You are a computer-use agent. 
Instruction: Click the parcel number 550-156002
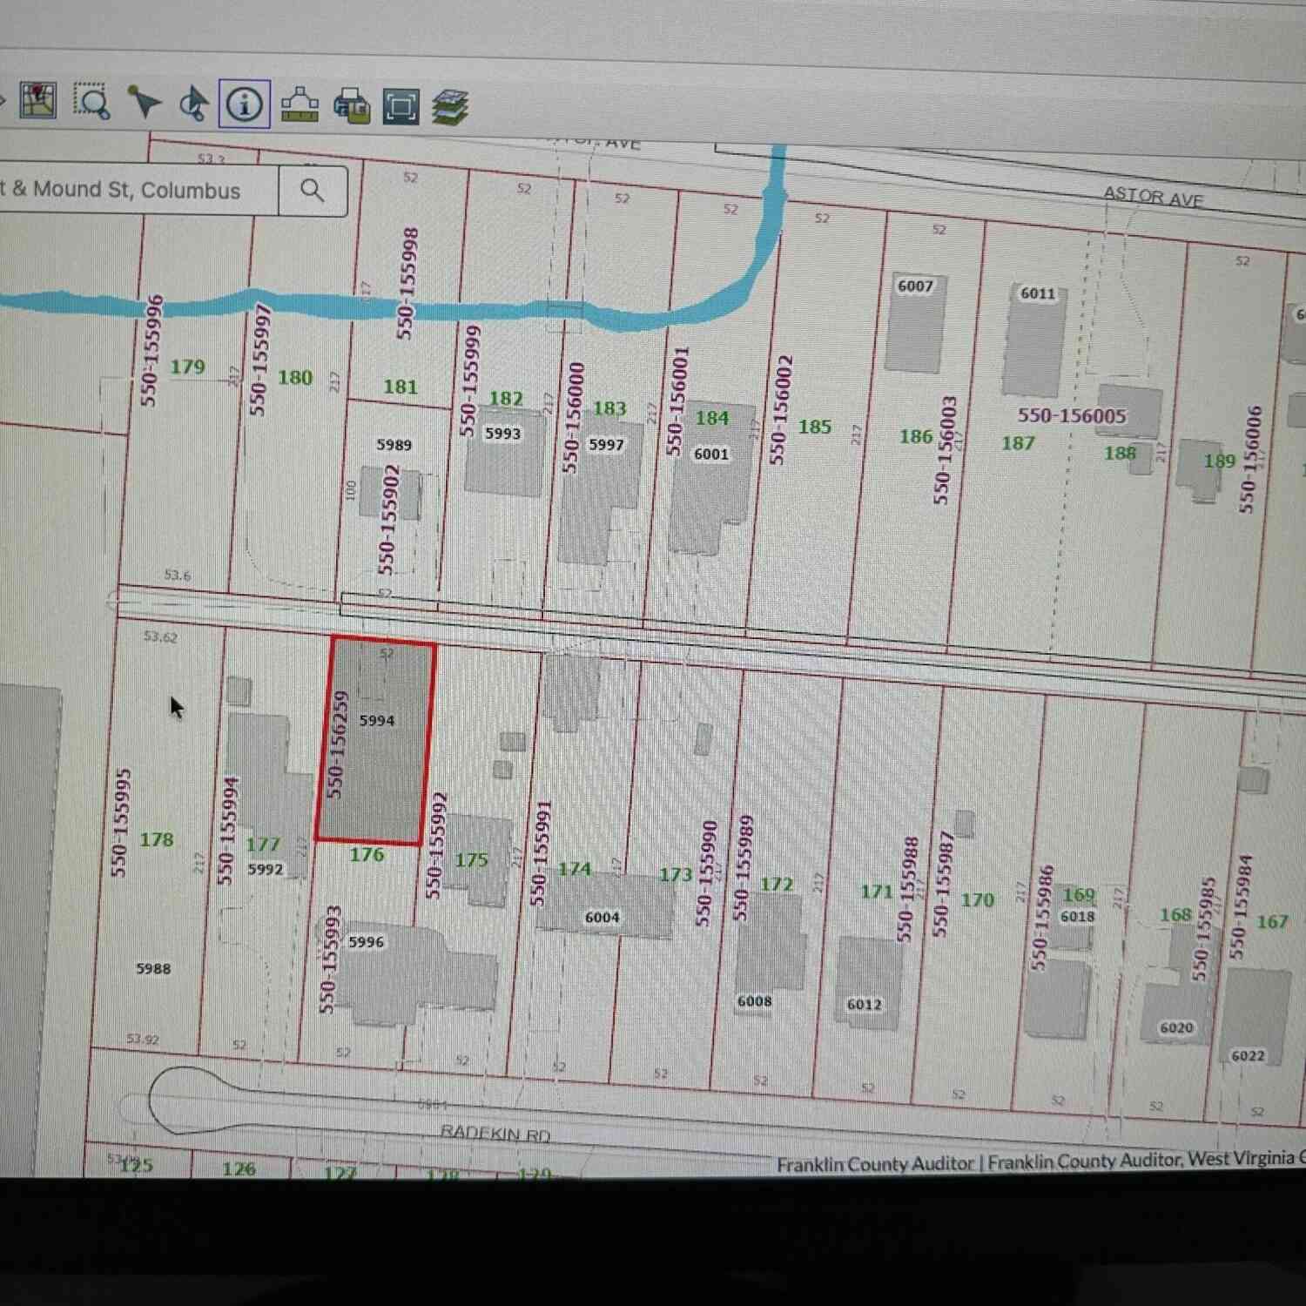781,410
